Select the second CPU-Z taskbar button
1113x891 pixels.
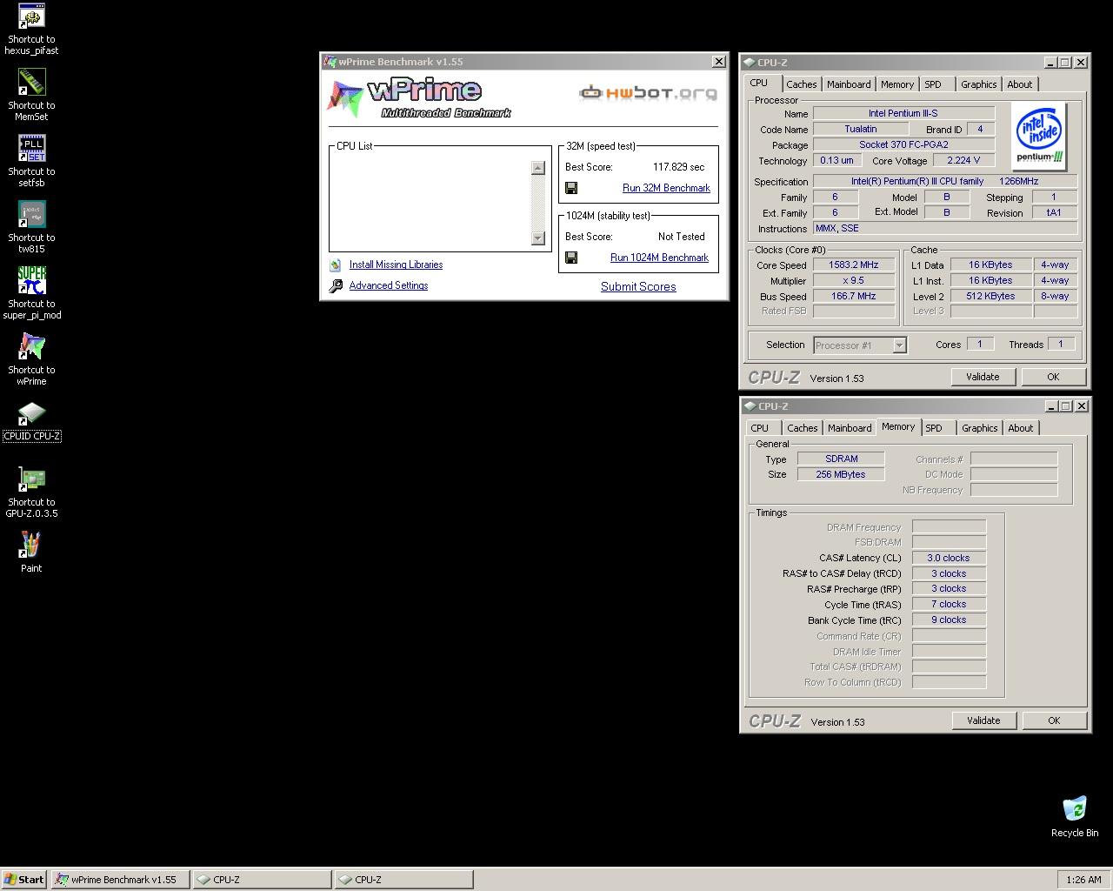[404, 880]
